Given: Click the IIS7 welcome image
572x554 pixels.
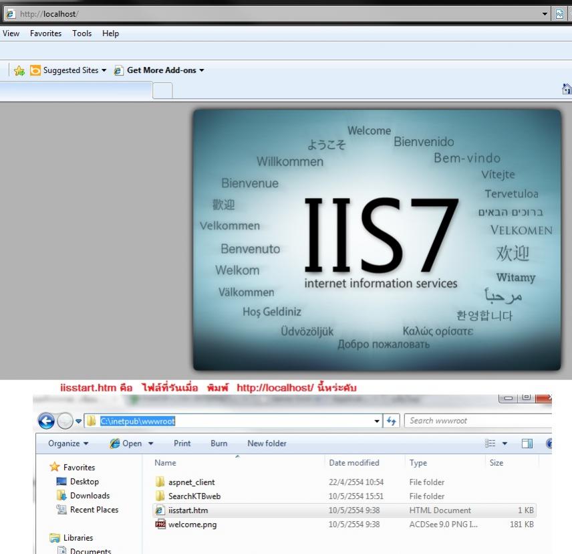Looking at the screenshot, I should 377,240.
